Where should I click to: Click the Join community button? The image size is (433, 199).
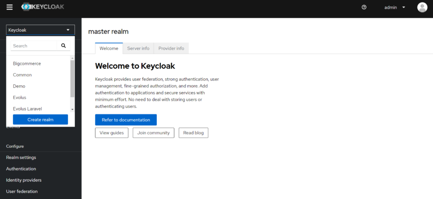click(153, 133)
